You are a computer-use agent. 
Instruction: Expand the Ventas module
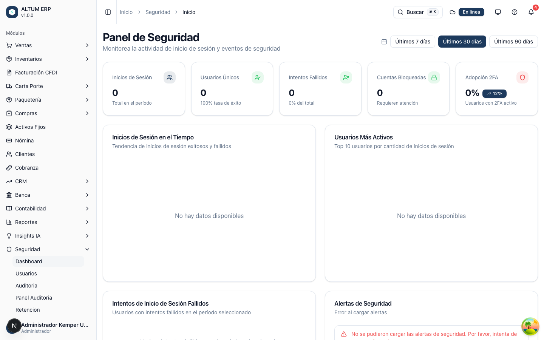pos(48,45)
